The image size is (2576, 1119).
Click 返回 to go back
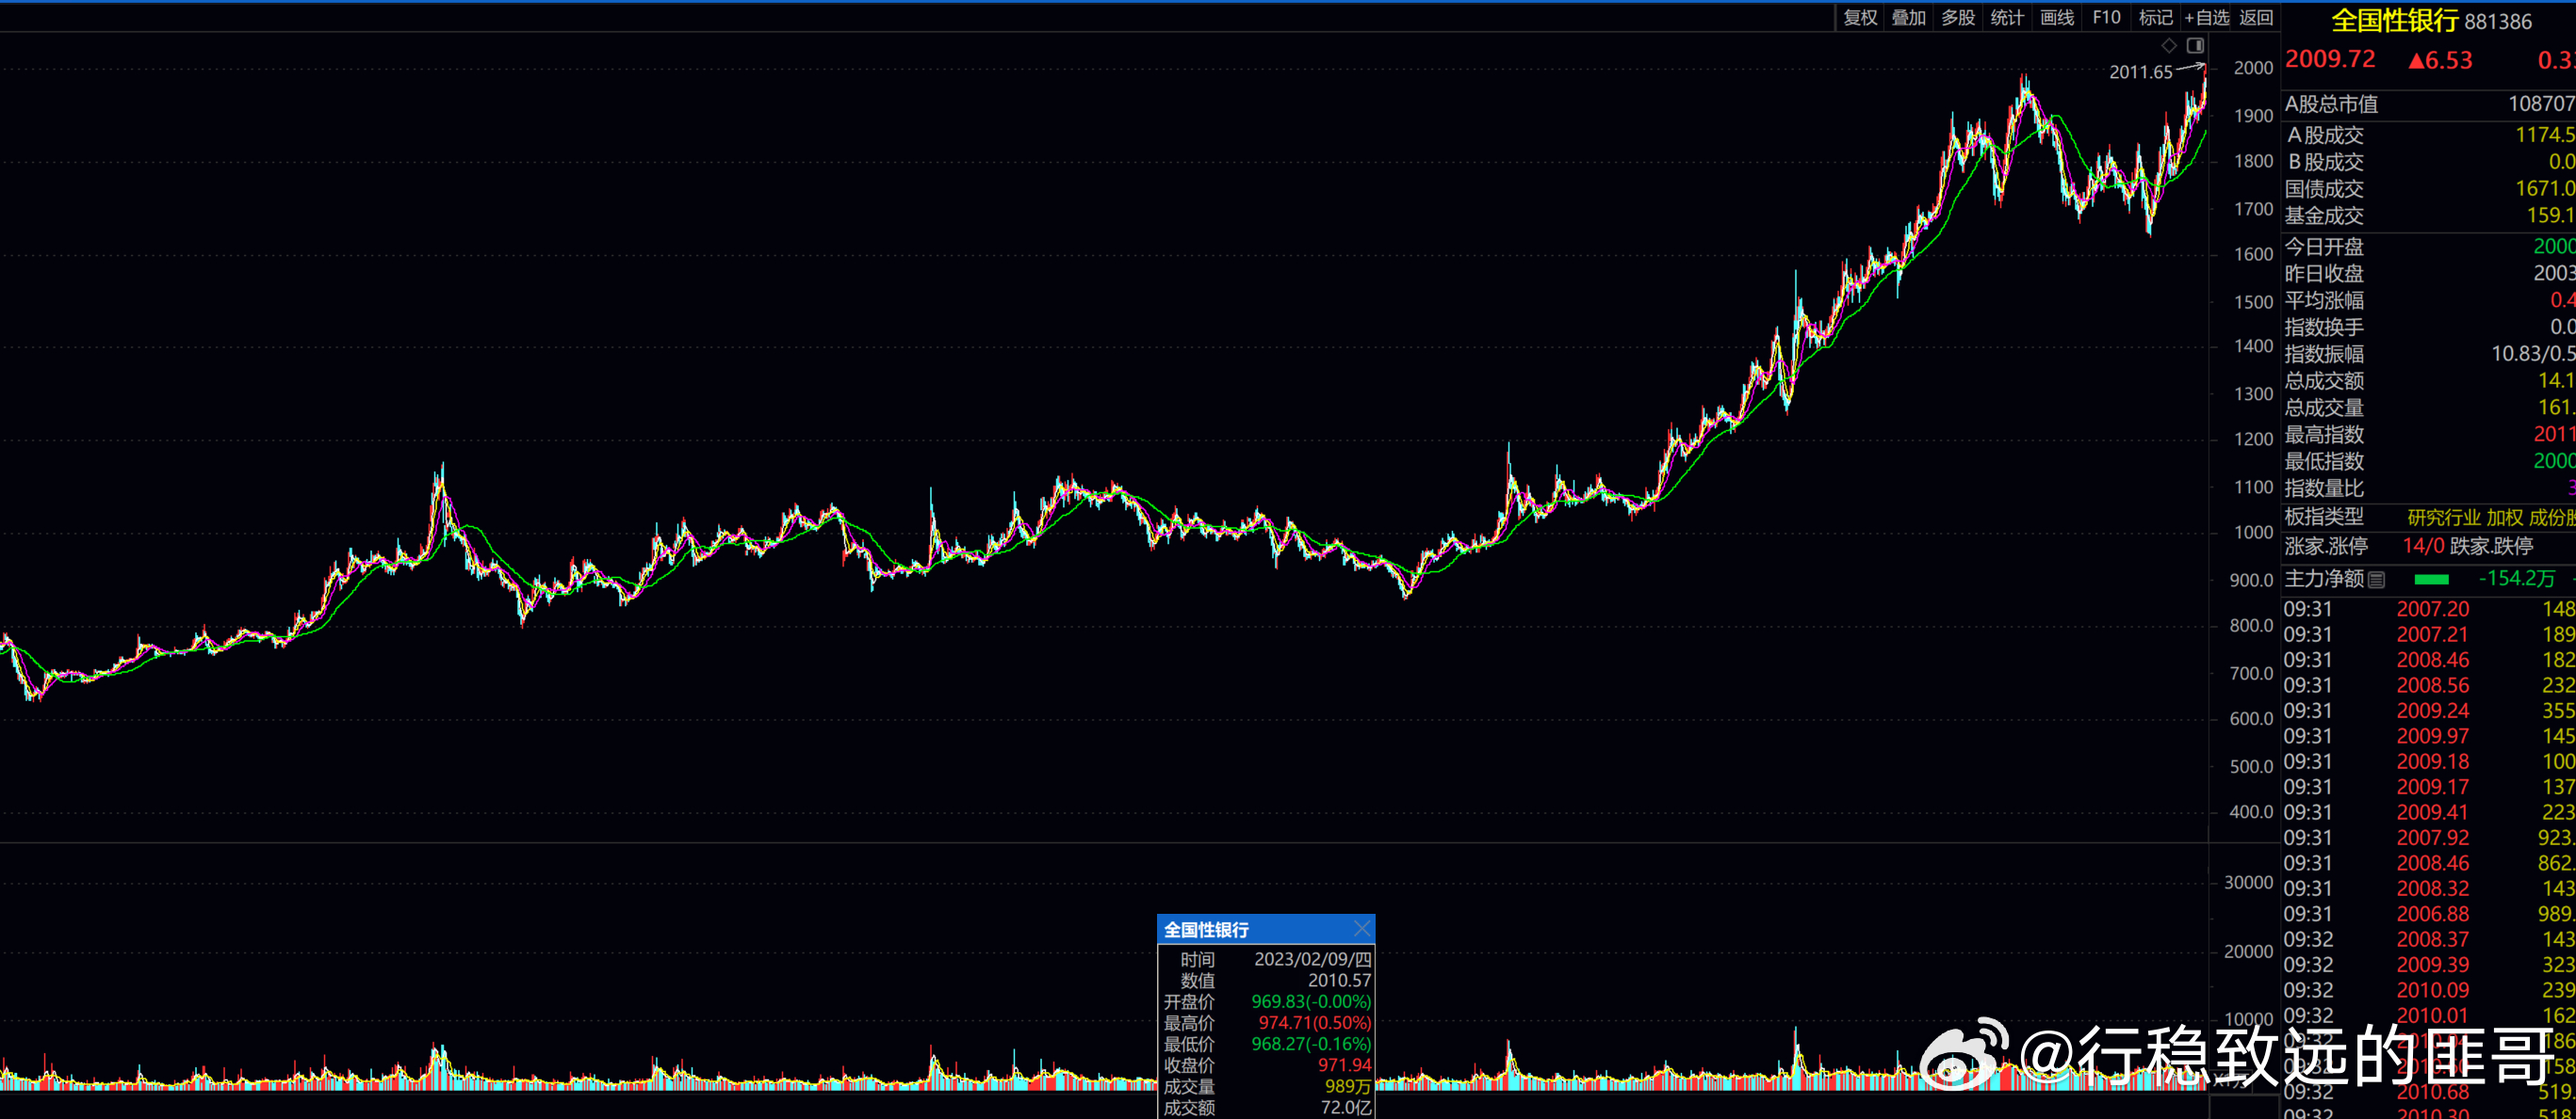tap(2256, 18)
